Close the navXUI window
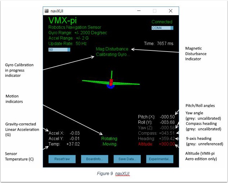The width and height of the screenshot is (228, 183). pos(171,11)
